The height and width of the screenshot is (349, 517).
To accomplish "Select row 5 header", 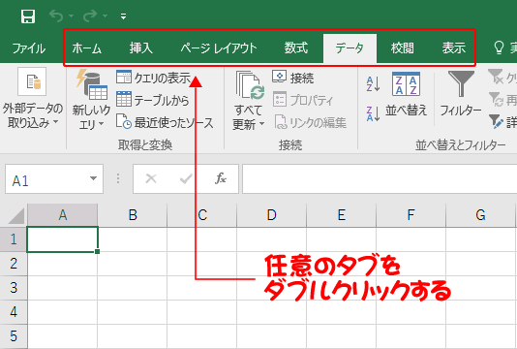I will [x=14, y=336].
